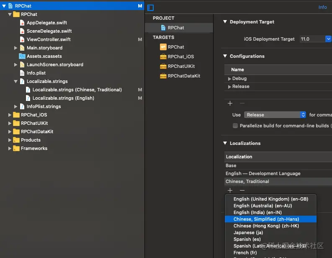Collapse the root RPChat project disclosure triangle
Image resolution: width=332 pixels, height=258 pixels.
coord(4,6)
